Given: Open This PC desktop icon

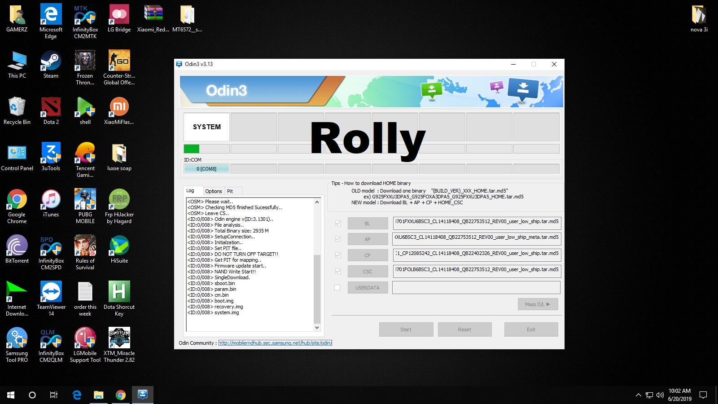Looking at the screenshot, I should point(17,65).
